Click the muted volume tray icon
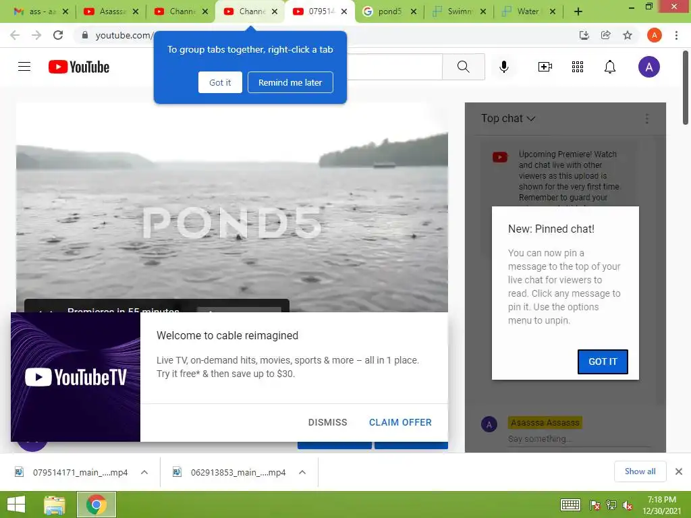Screen dimensions: 691x518 (x=628, y=505)
